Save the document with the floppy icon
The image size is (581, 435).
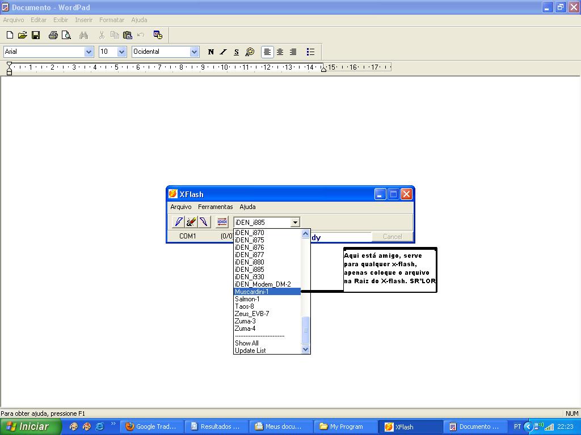[x=36, y=35]
